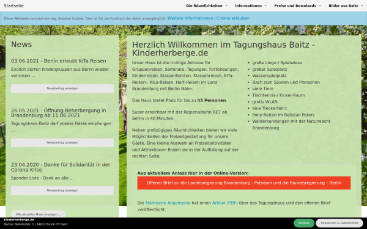Show news post about Corona Krise solidarity
Viewport: 367px width, 229px height.
(62, 191)
